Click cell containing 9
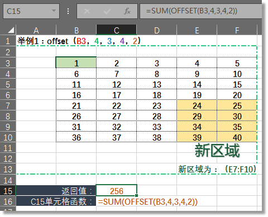Screen dimensions: 268x217 [197, 74]
